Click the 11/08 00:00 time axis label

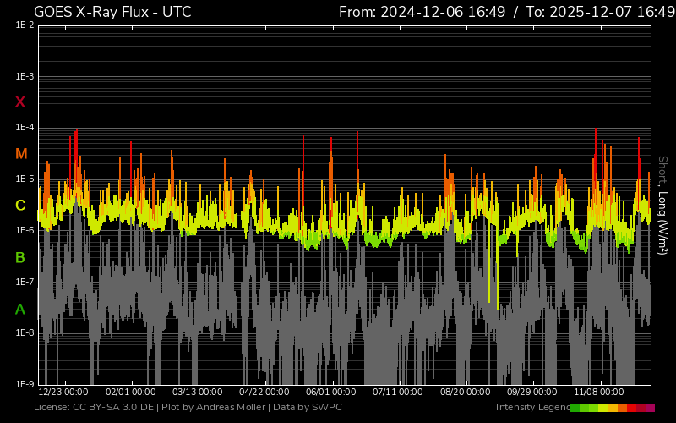[599, 393]
